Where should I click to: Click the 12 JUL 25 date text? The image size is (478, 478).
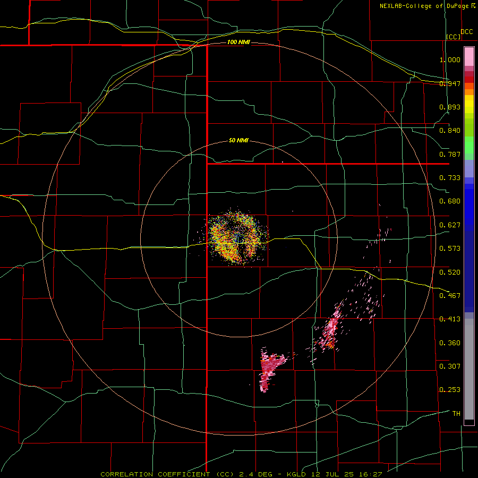coord(332,474)
